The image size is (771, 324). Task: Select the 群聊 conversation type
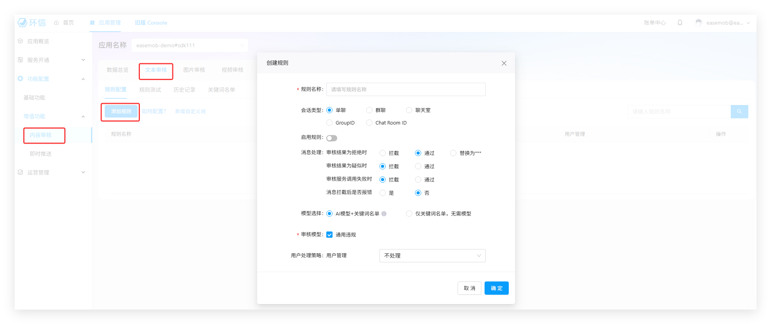pos(369,110)
